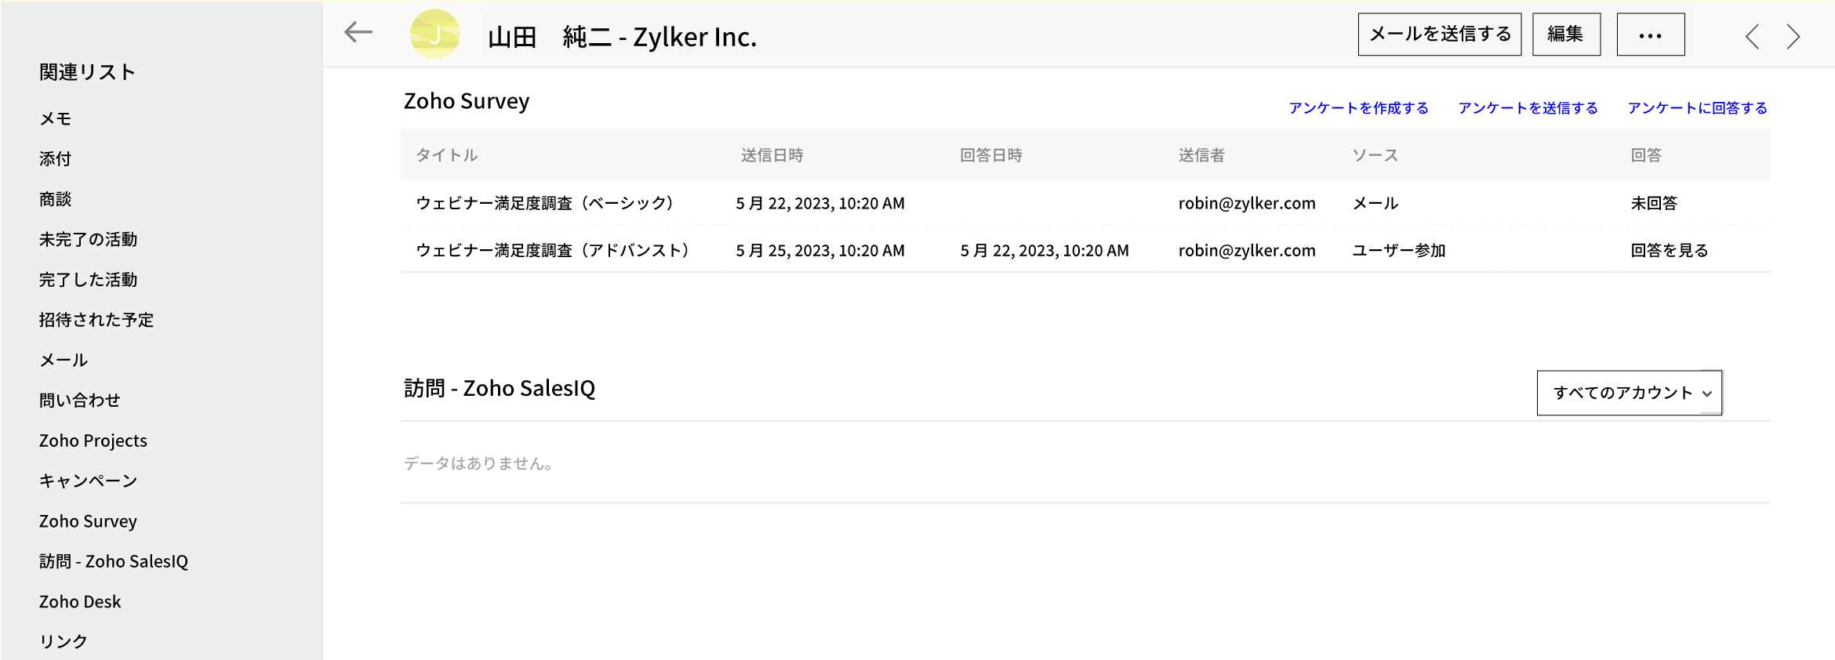Click the yellow contact avatar

434,34
